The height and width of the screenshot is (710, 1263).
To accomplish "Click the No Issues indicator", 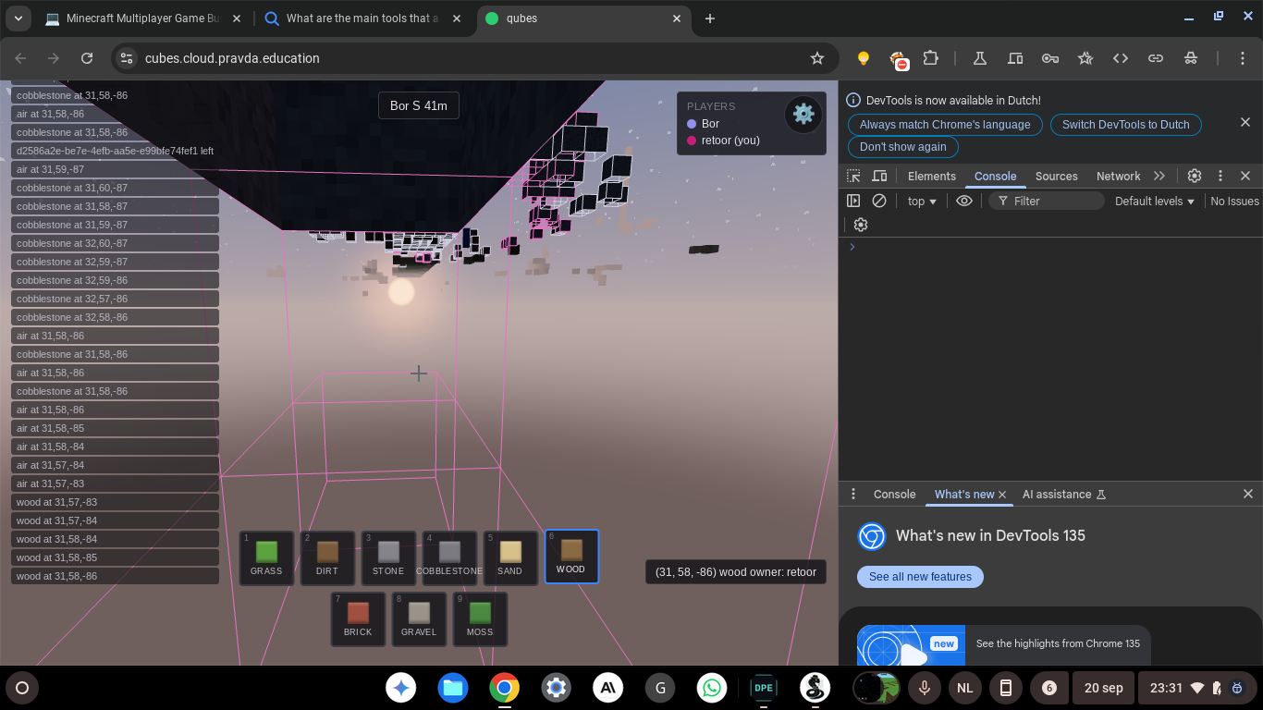I will coord(1234,201).
